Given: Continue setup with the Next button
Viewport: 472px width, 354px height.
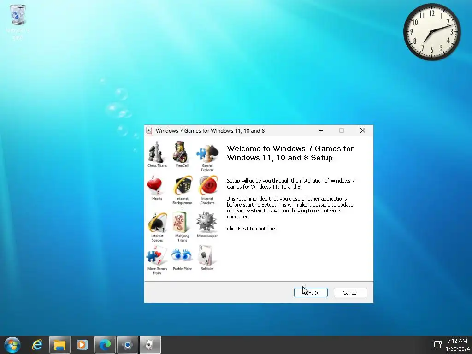Looking at the screenshot, I should pos(311,293).
